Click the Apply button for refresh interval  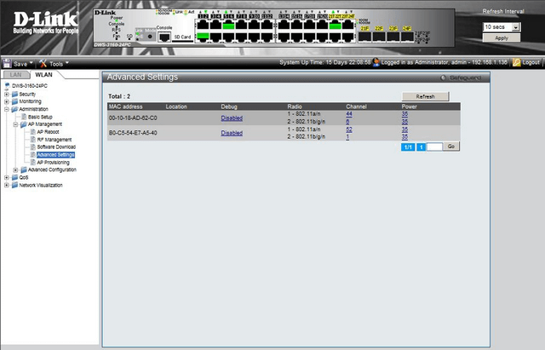click(x=501, y=38)
